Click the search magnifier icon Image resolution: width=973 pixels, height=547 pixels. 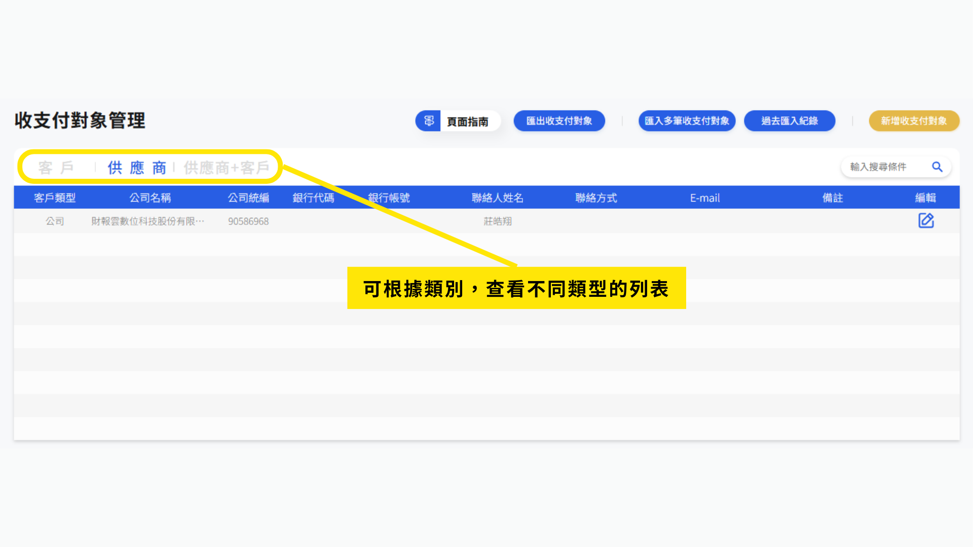(x=937, y=167)
